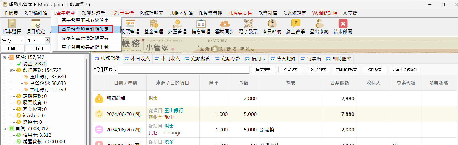The height and width of the screenshot is (145, 458).
Task: Select 彰化銀行: 12,359 tree item
Action: pos(48,90)
